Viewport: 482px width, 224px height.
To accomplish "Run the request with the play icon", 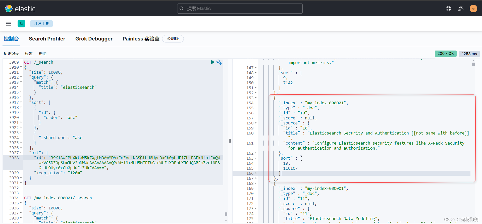I will pos(212,62).
